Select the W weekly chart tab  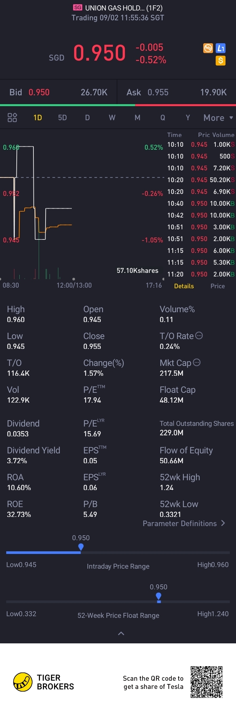[112, 118]
